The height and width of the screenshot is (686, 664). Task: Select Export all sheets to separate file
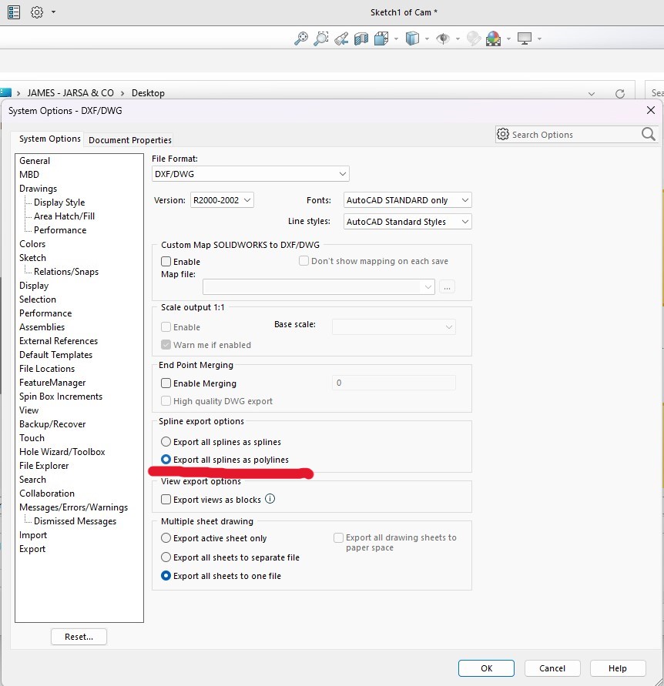[x=166, y=557]
